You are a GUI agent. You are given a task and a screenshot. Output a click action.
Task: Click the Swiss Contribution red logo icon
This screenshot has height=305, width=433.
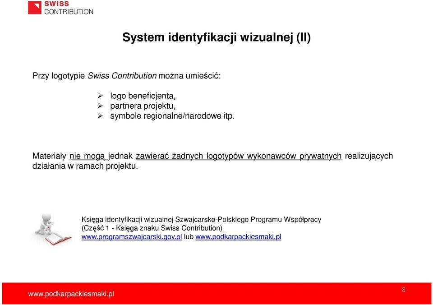pyautogui.click(x=35, y=8)
